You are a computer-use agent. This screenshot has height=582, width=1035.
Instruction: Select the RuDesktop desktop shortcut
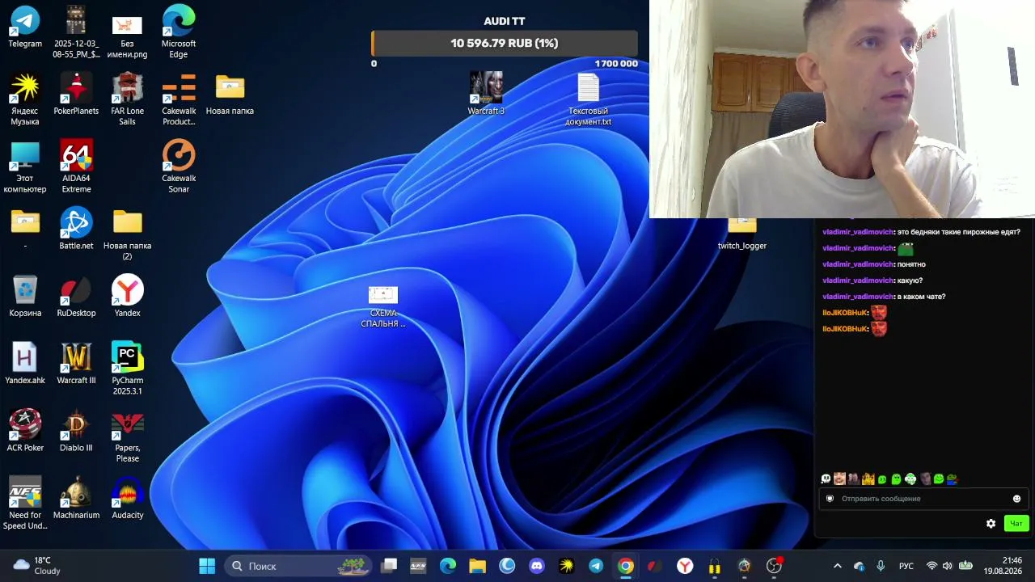(76, 296)
